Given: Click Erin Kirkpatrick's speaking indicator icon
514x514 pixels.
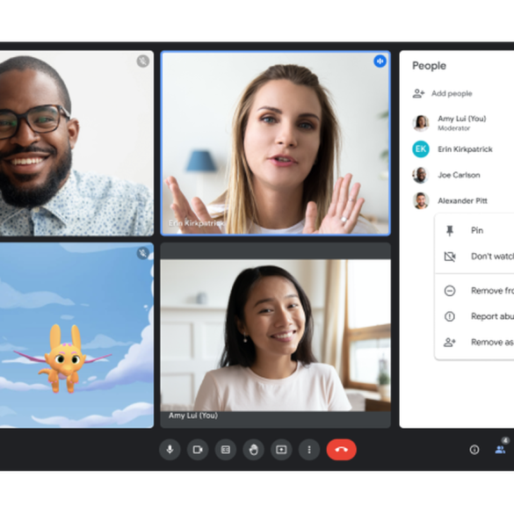Looking at the screenshot, I should [x=380, y=61].
